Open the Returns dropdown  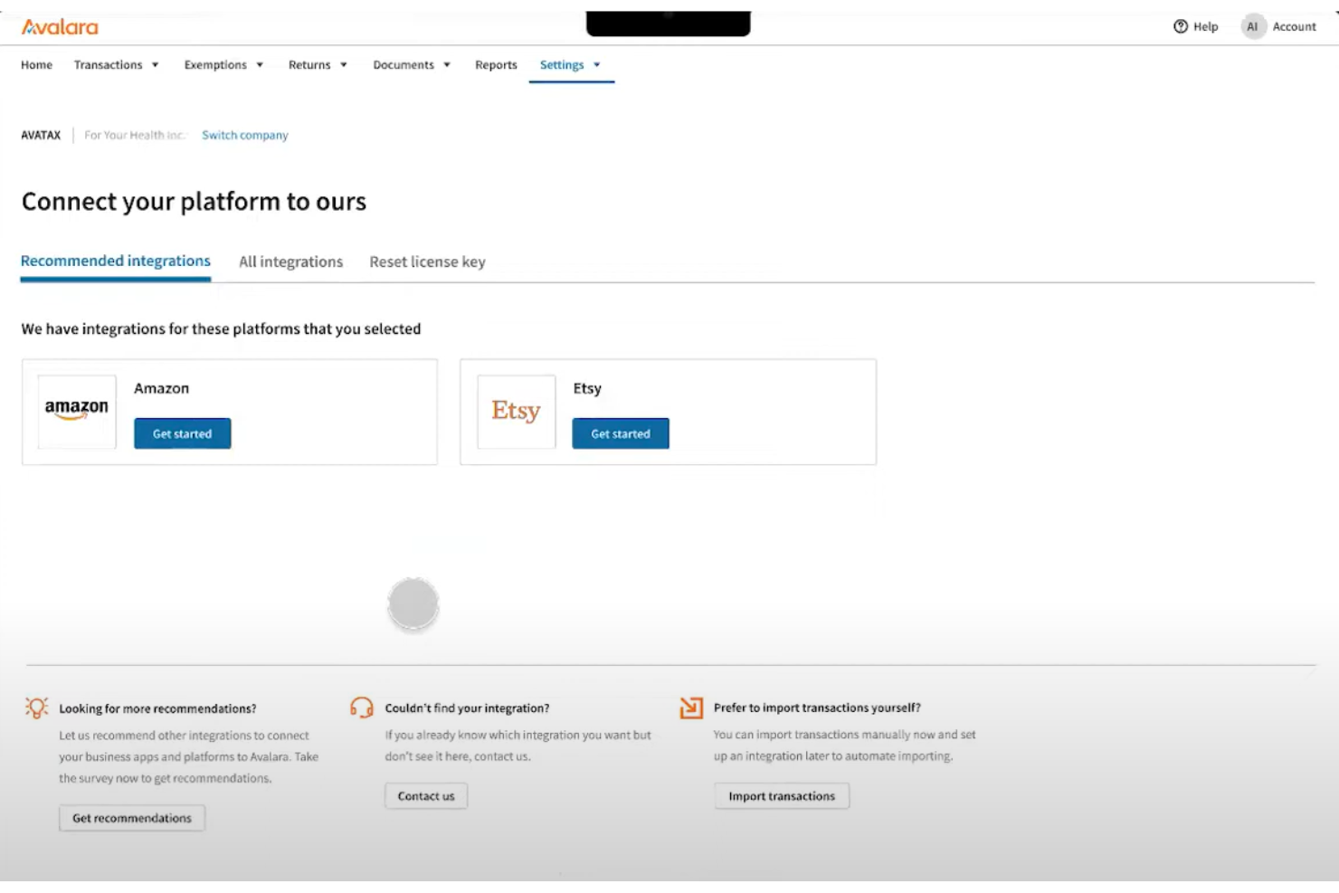click(x=318, y=64)
